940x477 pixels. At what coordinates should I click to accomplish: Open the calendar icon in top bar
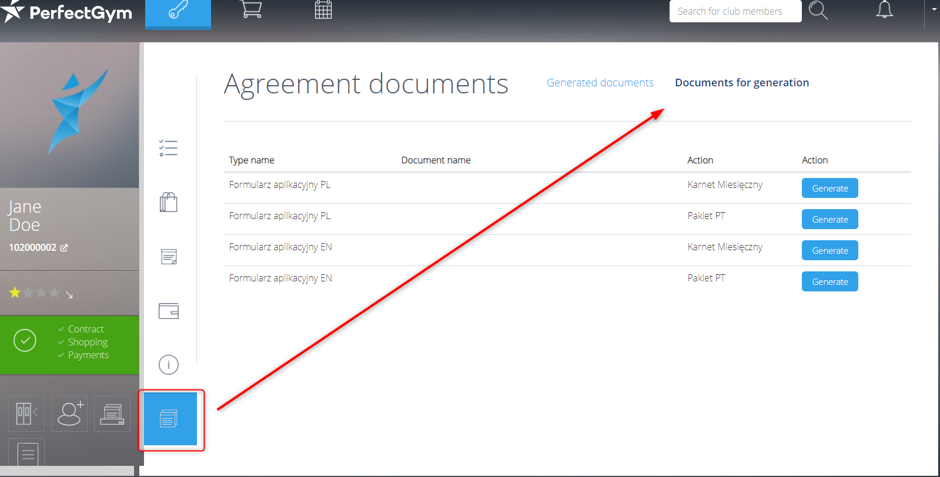coord(323,9)
